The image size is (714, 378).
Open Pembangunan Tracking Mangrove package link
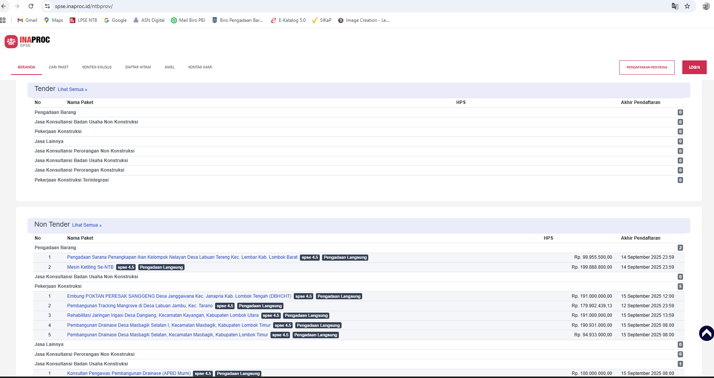140,306
